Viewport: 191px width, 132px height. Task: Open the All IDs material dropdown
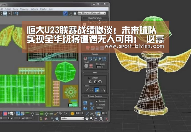(x=73, y=118)
